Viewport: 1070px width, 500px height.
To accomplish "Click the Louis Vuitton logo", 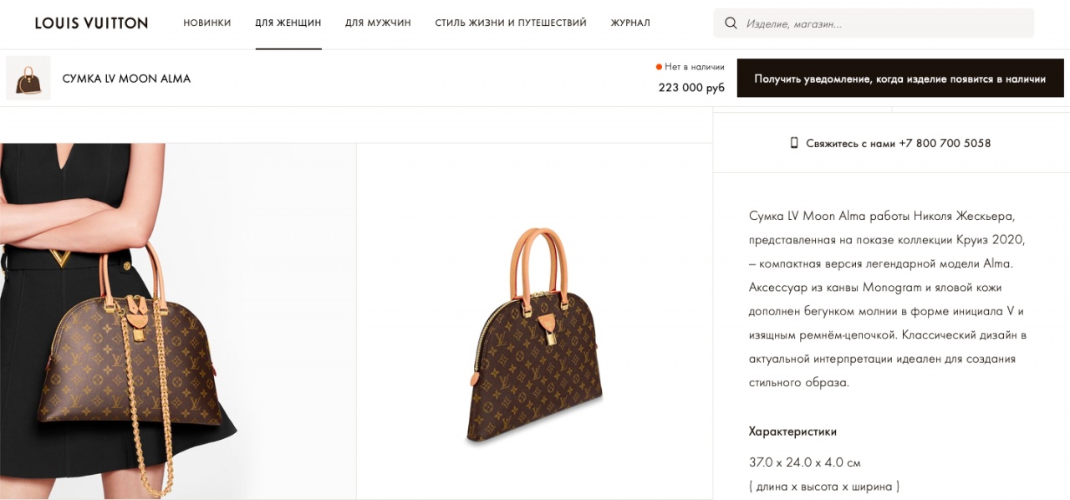I will 91,23.
